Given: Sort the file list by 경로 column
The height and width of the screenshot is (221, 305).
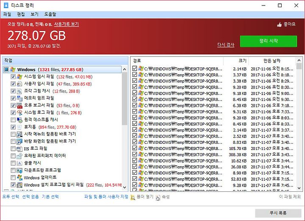Looking at the screenshot, I should coord(177,61).
